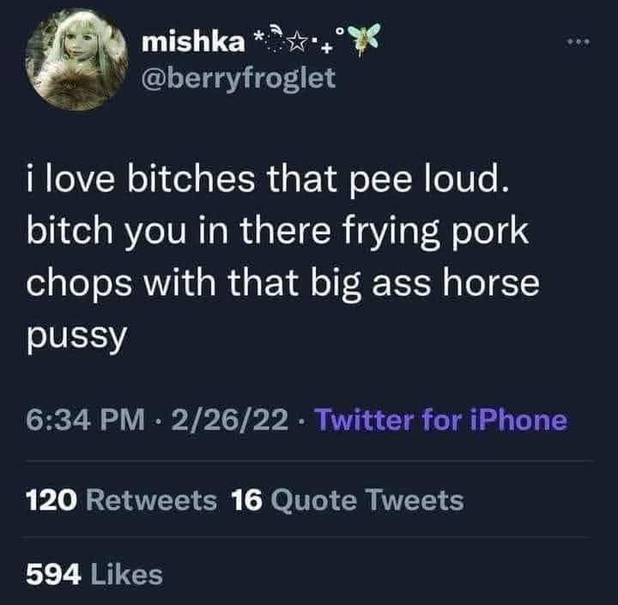Click the 594 like count number

coord(54,574)
